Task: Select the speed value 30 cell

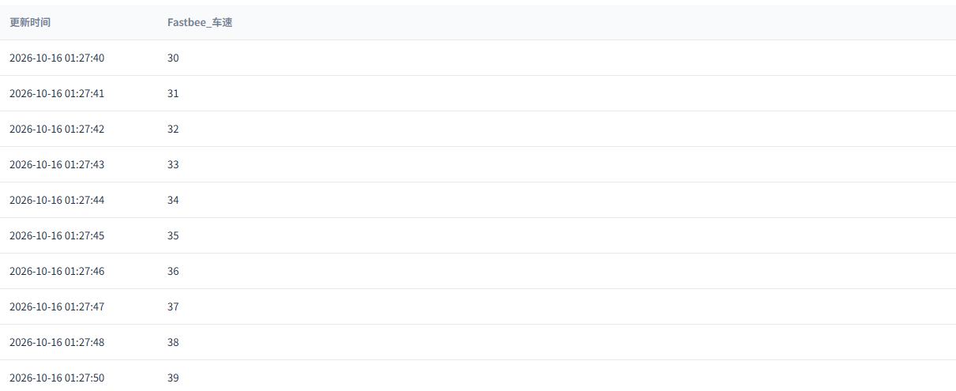Action: (x=173, y=58)
